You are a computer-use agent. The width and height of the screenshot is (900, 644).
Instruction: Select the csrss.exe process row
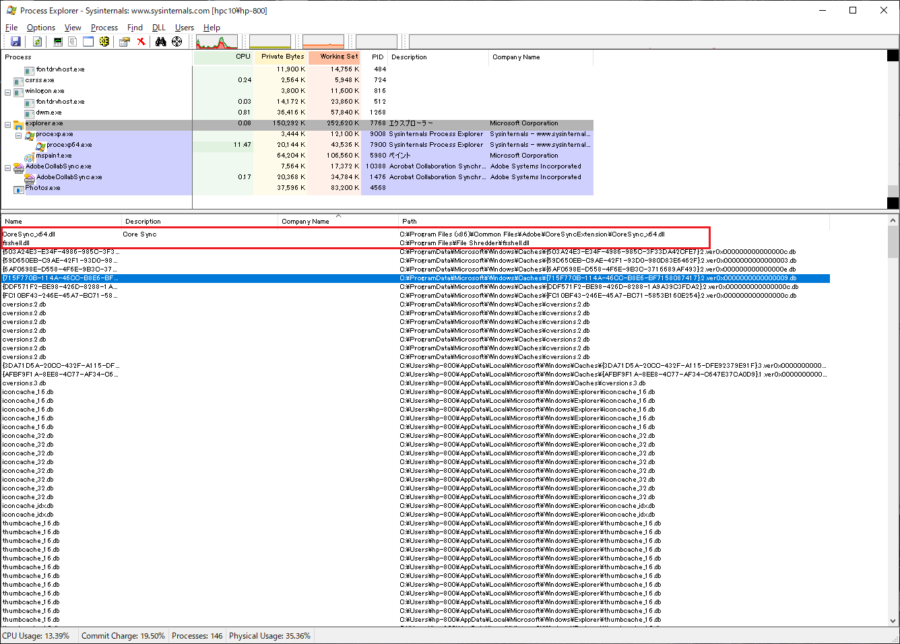[297, 80]
